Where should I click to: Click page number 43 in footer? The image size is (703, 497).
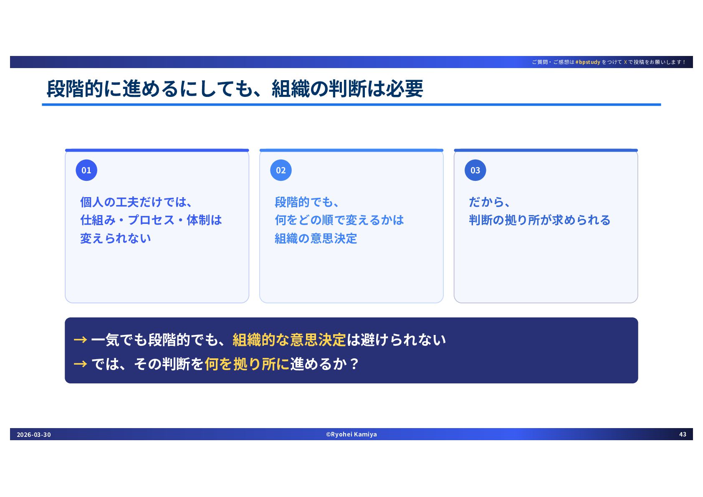click(x=683, y=434)
